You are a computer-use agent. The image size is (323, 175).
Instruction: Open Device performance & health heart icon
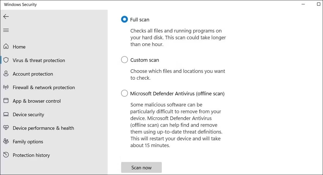point(6,128)
